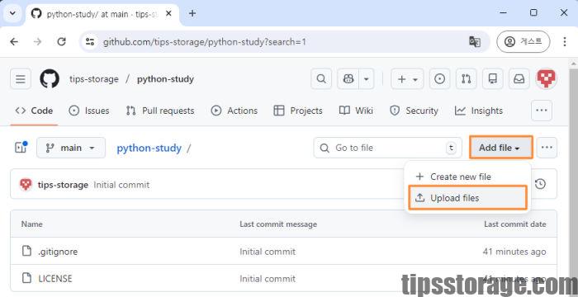Click the page vertical scrollbar
578x297 pixels.
point(573,177)
